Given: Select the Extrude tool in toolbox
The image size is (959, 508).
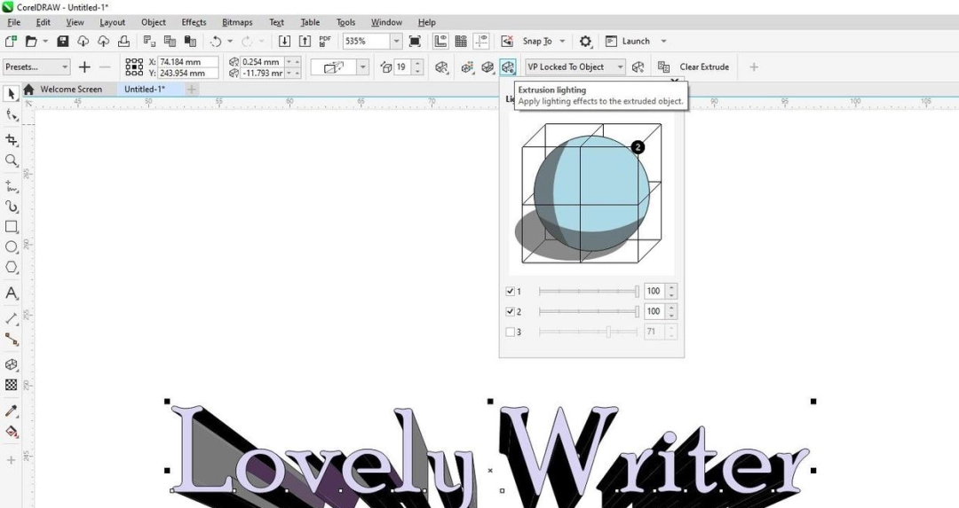Looking at the screenshot, I should 11,364.
